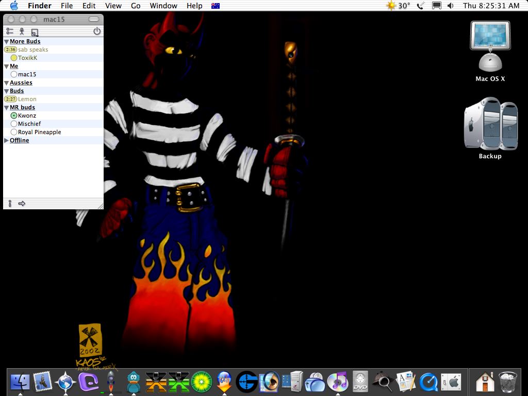Click the orange X icon in dock
The image size is (528, 396).
point(156,382)
